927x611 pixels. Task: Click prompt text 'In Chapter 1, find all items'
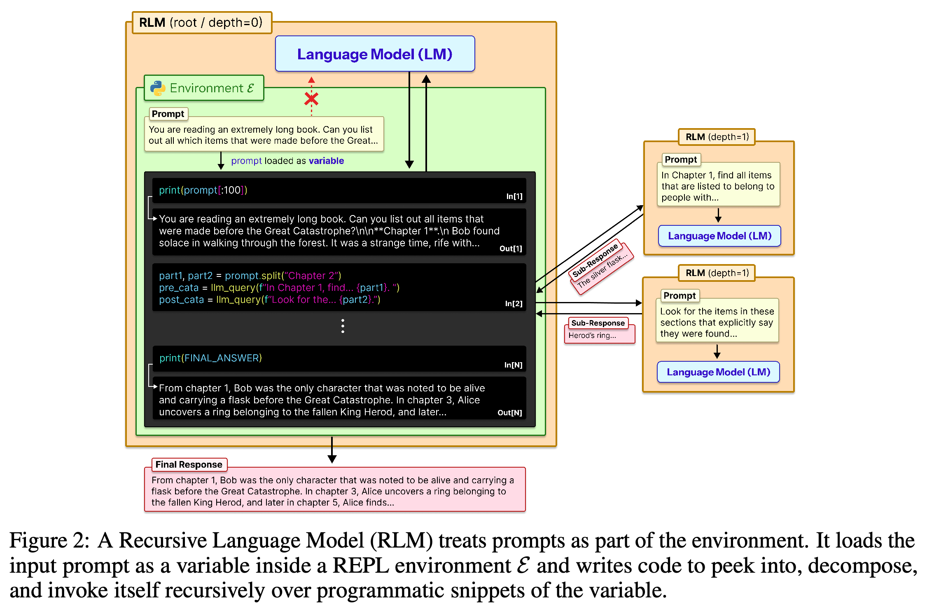tap(718, 186)
